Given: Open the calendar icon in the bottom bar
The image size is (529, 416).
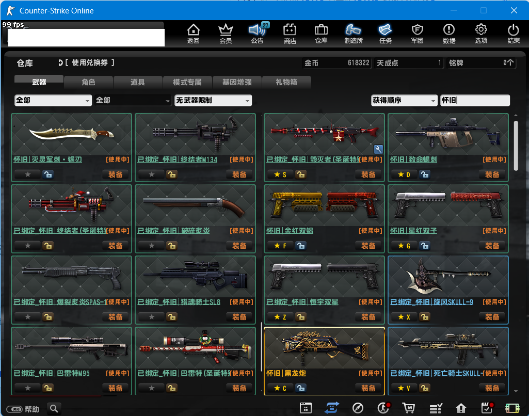Looking at the screenshot, I should click(x=306, y=408).
